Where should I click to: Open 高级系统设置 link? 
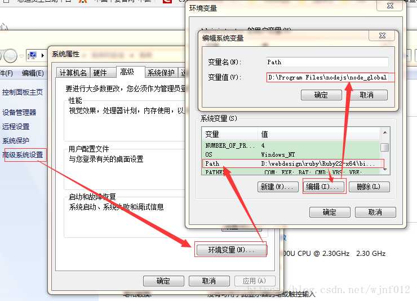[x=23, y=155]
